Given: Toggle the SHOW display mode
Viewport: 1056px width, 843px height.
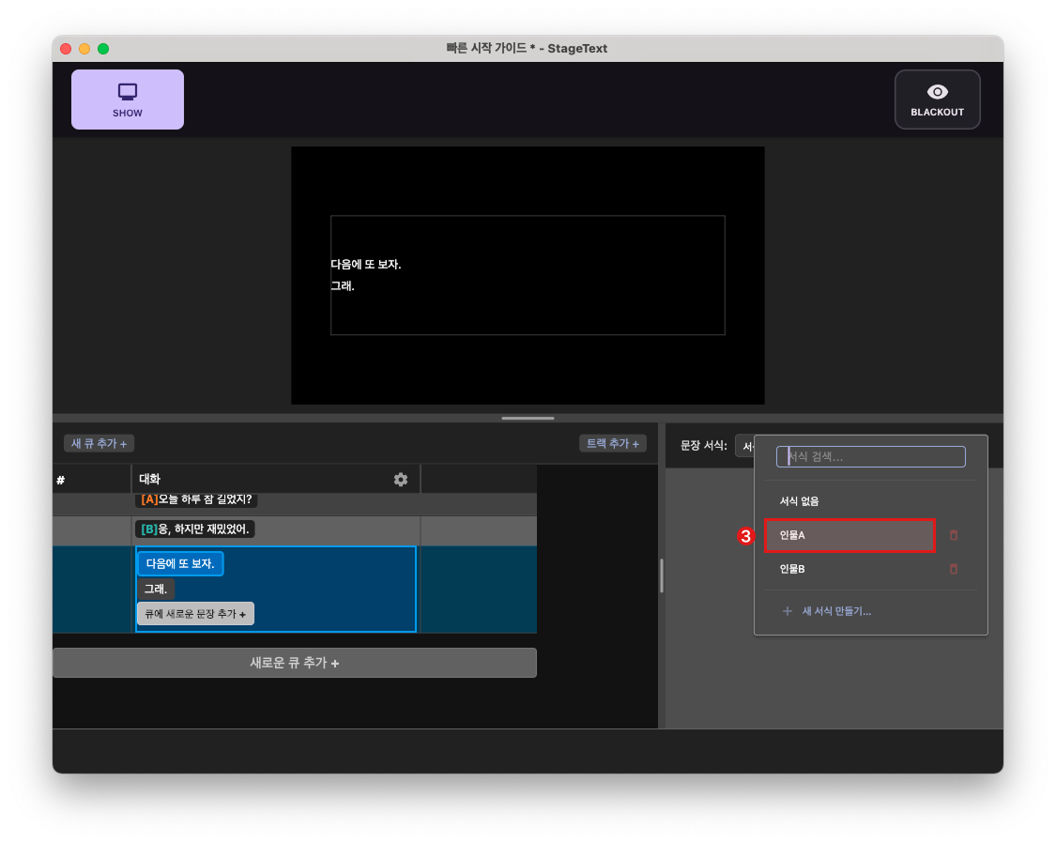Looking at the screenshot, I should 127,99.
